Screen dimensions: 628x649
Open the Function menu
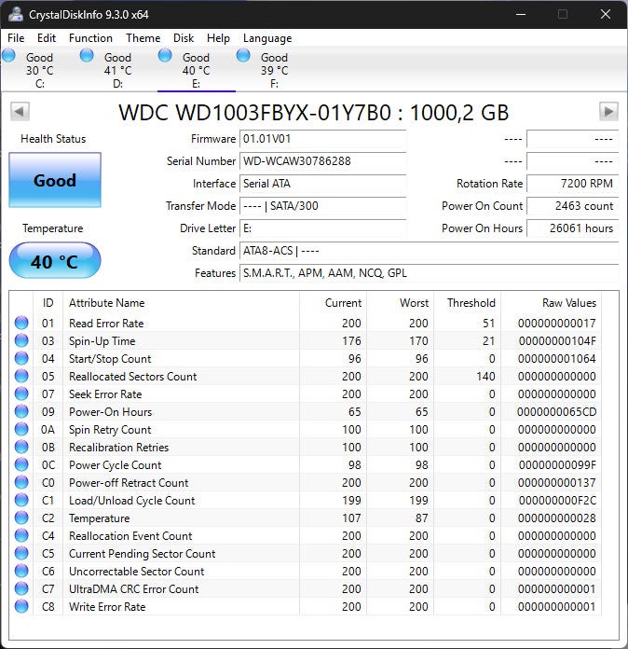(x=90, y=38)
